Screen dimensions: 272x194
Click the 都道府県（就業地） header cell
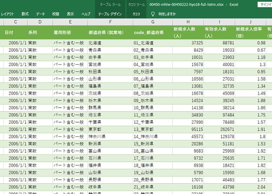pyautogui.click(x=110, y=32)
